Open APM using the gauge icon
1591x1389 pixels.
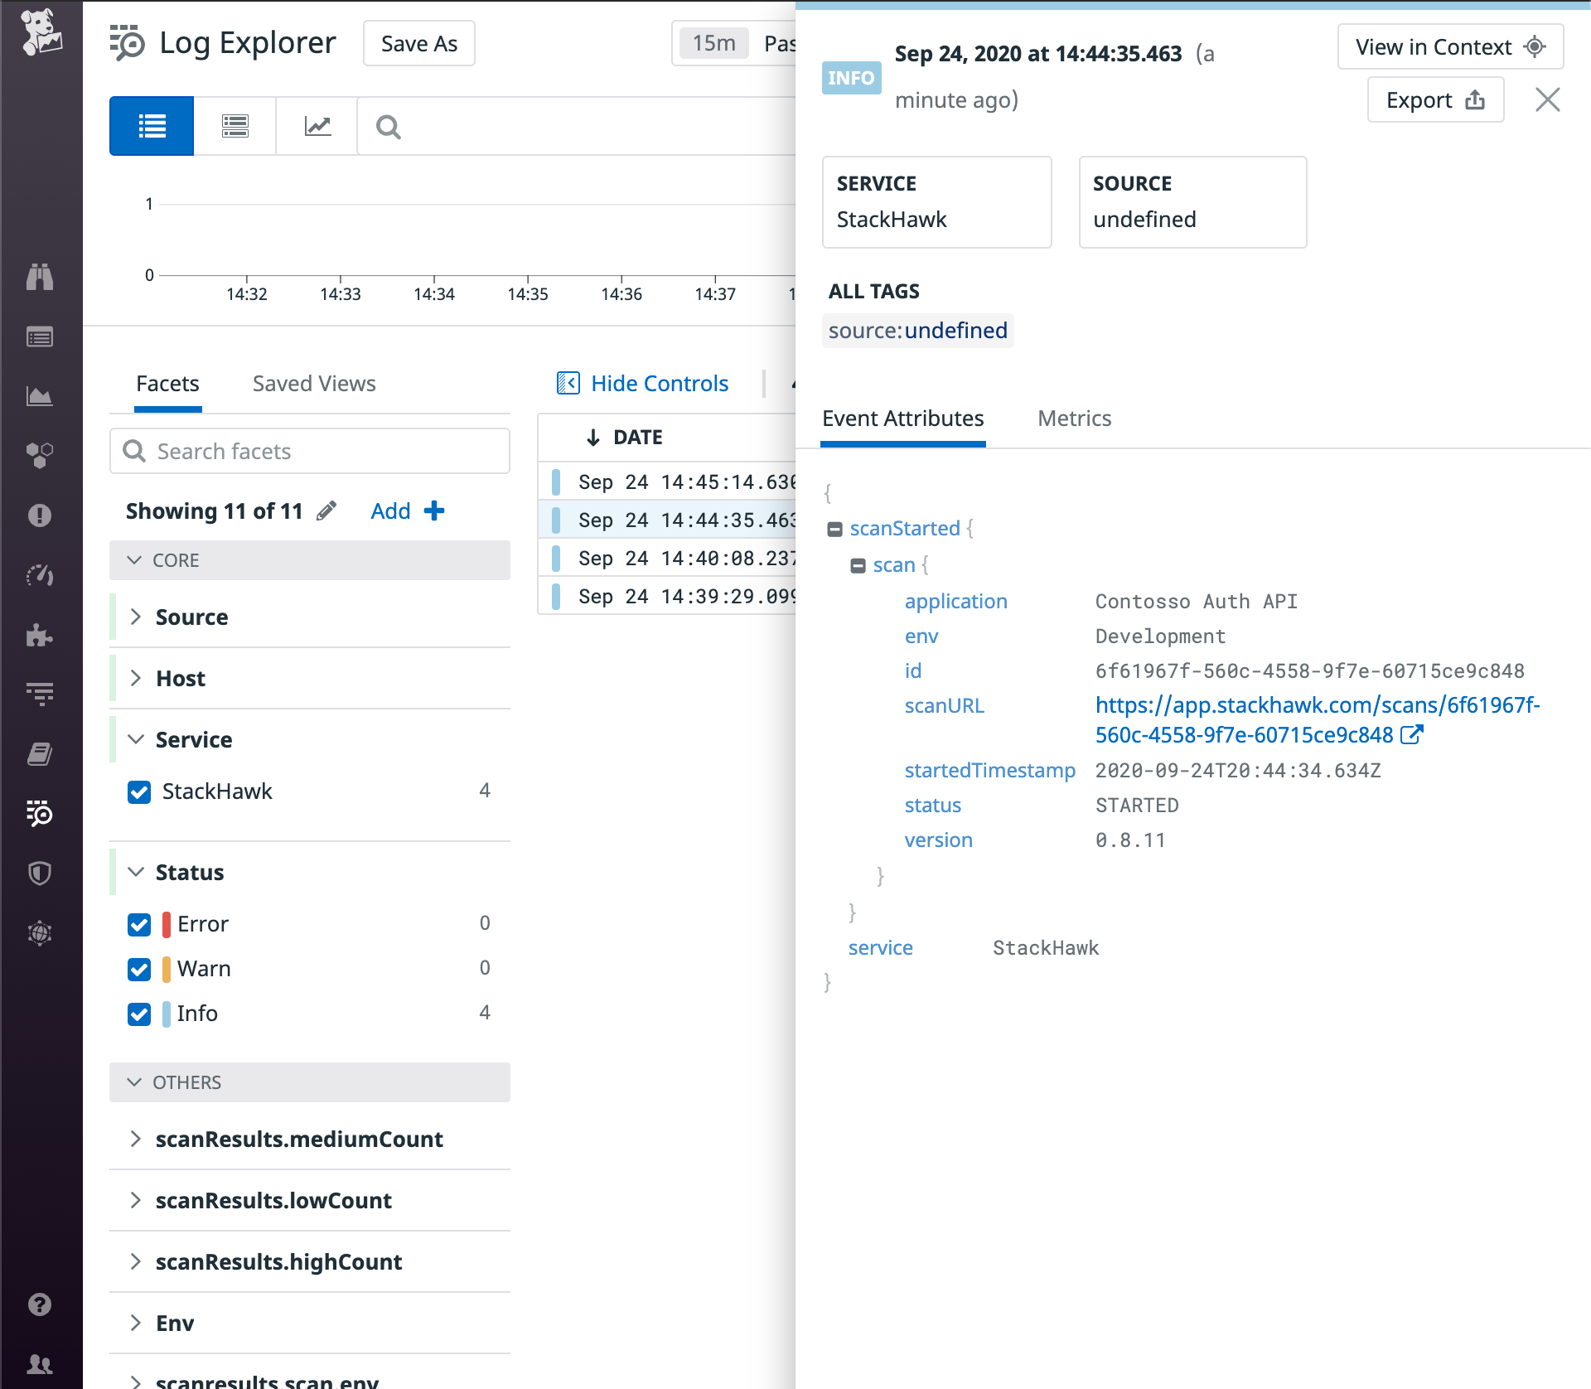coord(41,575)
